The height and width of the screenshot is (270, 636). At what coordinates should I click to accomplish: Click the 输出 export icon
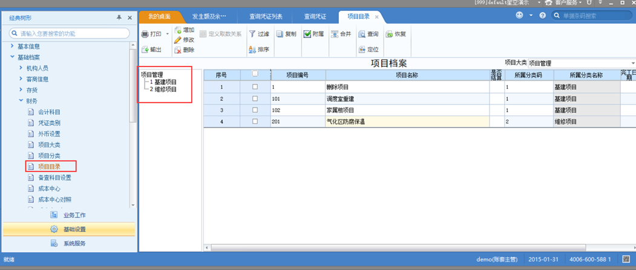145,50
